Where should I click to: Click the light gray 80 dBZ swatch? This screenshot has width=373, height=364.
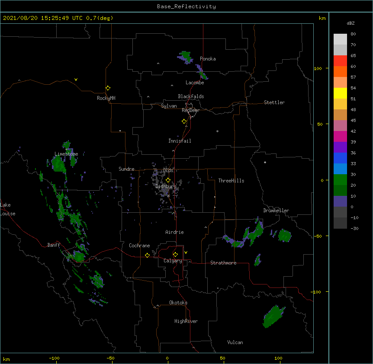pos(340,39)
